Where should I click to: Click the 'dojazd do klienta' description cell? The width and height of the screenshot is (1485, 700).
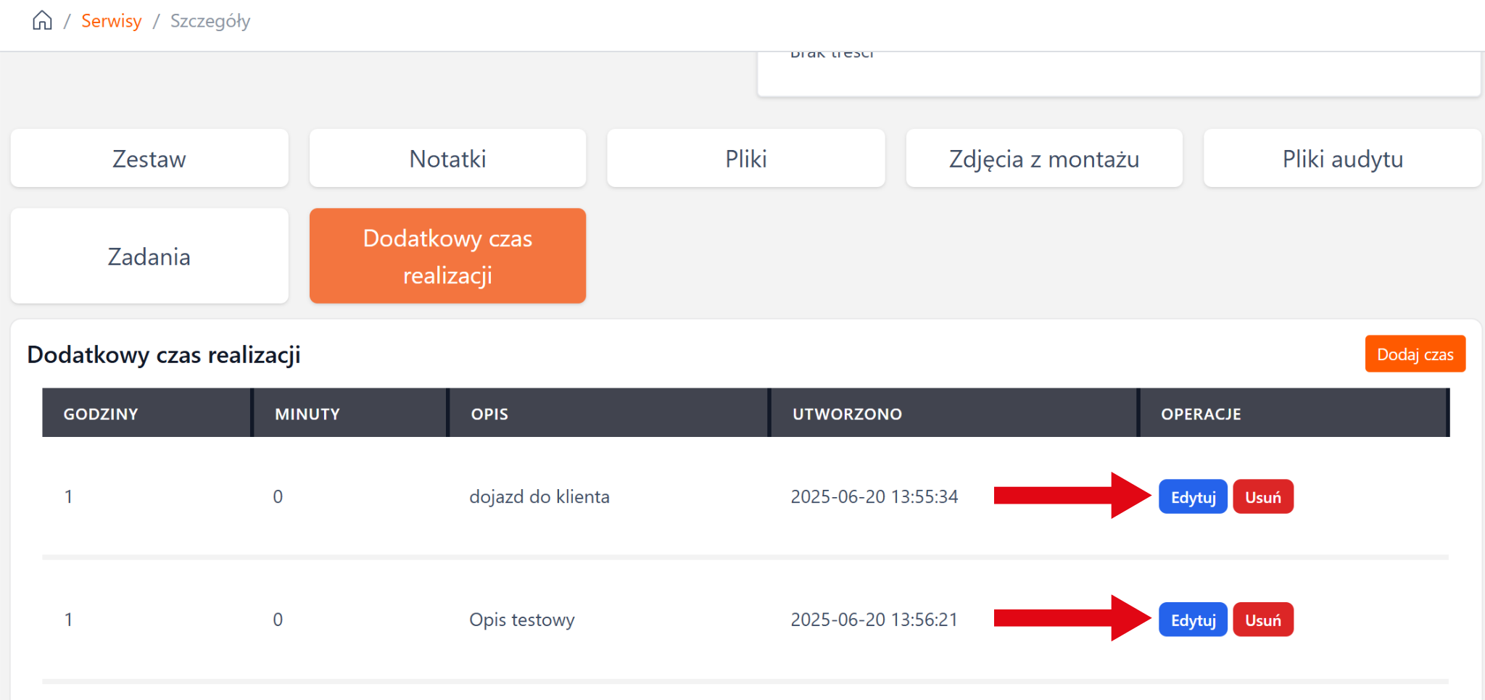coord(539,497)
